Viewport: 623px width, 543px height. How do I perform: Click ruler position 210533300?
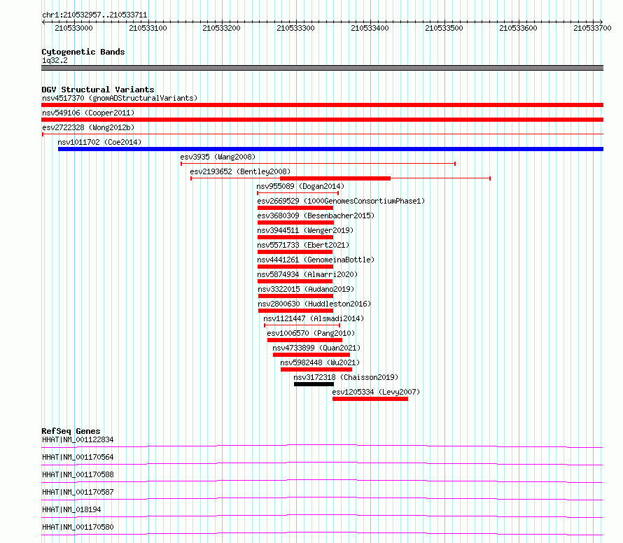(x=295, y=28)
